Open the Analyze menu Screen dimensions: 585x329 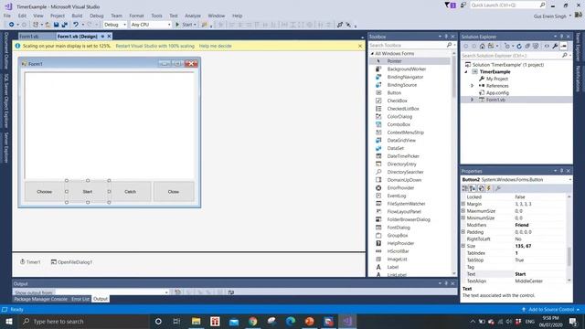click(193, 16)
